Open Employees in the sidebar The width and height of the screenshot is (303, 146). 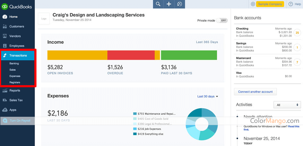point(17,46)
